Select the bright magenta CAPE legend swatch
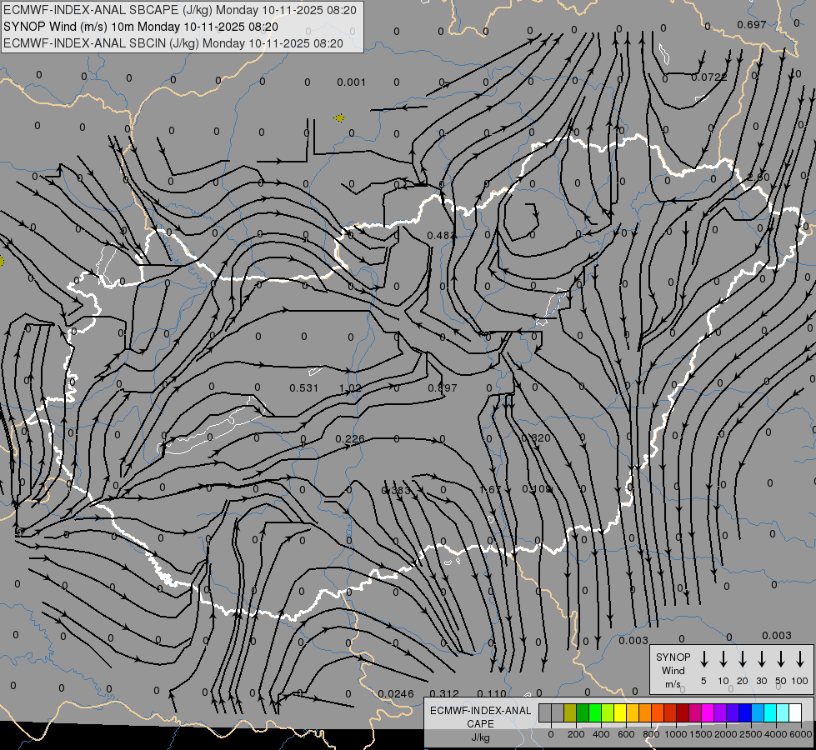816x750 pixels. pos(708,712)
